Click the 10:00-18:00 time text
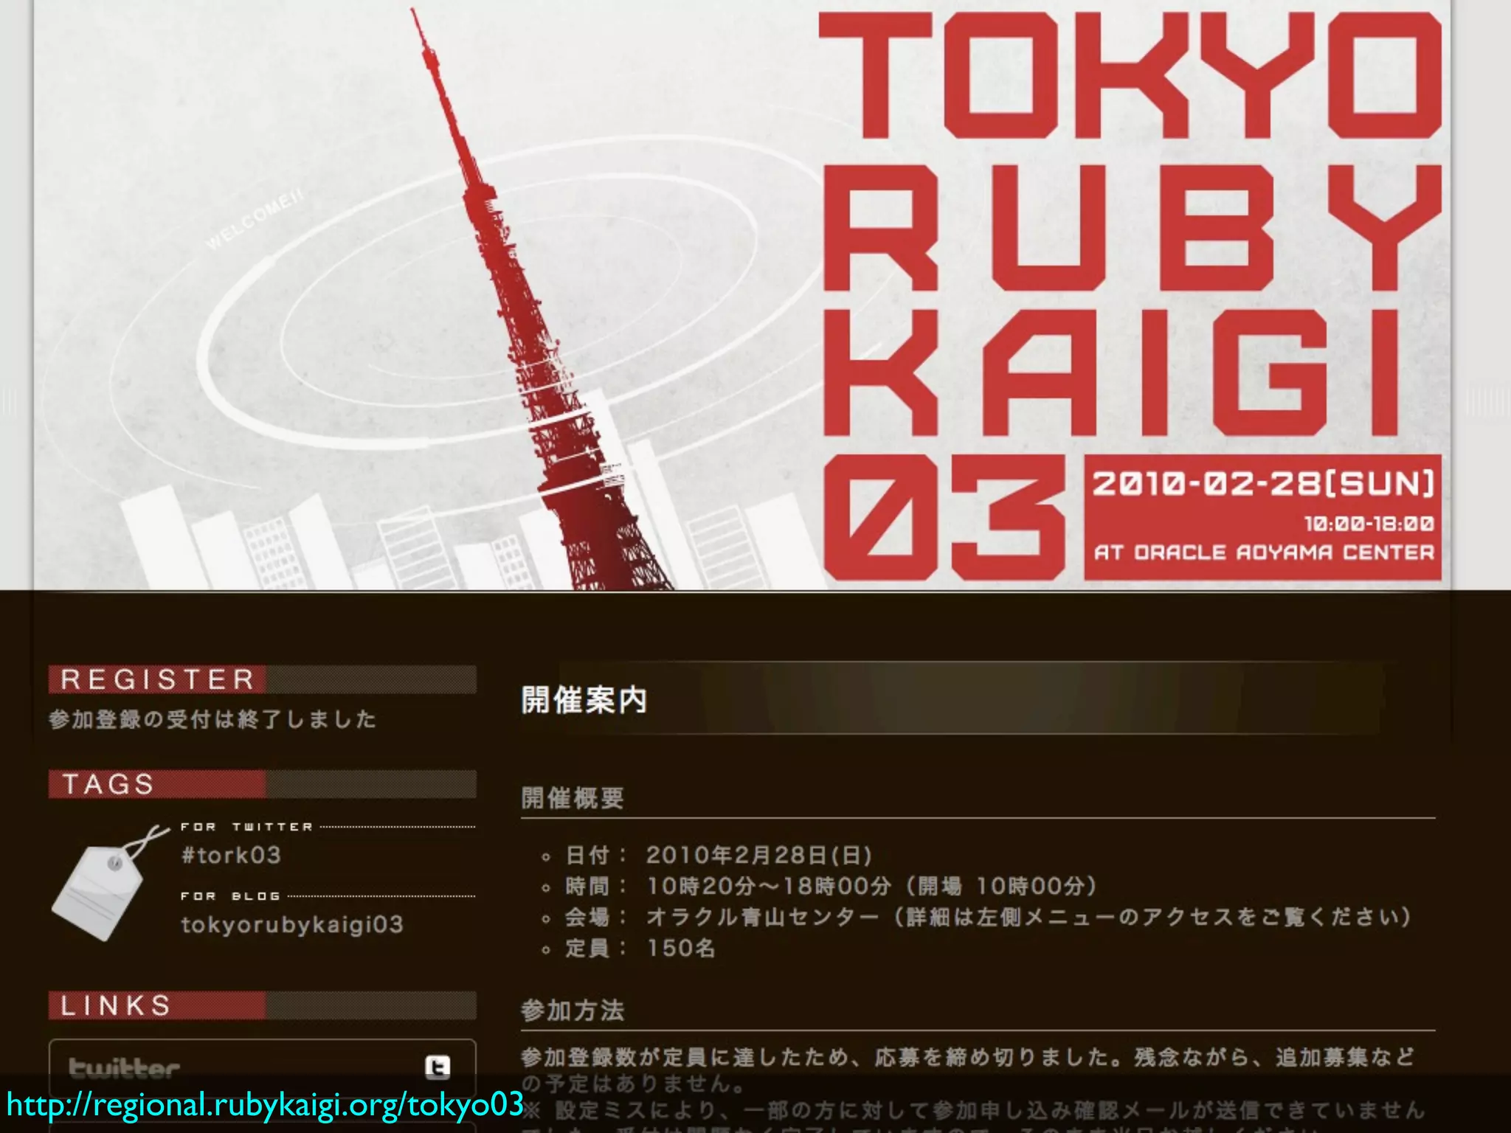1511x1133 pixels. pos(1369,524)
